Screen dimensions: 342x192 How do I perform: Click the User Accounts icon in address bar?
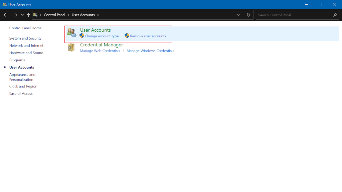(35, 15)
